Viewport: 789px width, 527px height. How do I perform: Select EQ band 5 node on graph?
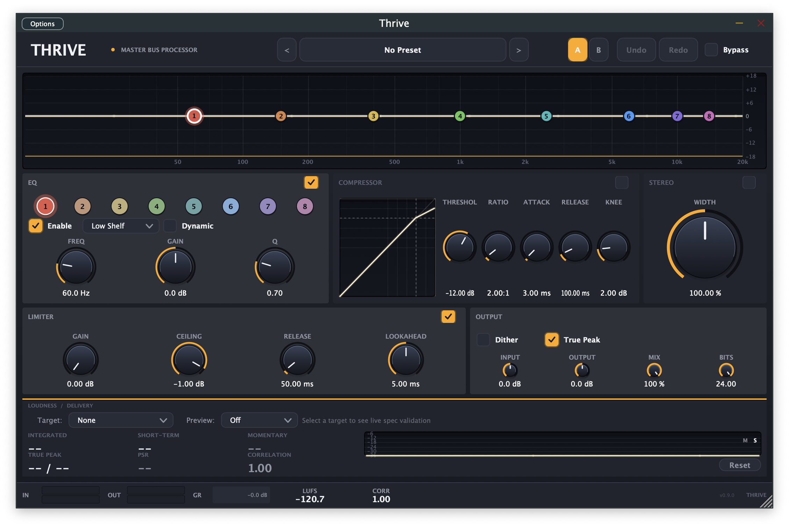(546, 116)
